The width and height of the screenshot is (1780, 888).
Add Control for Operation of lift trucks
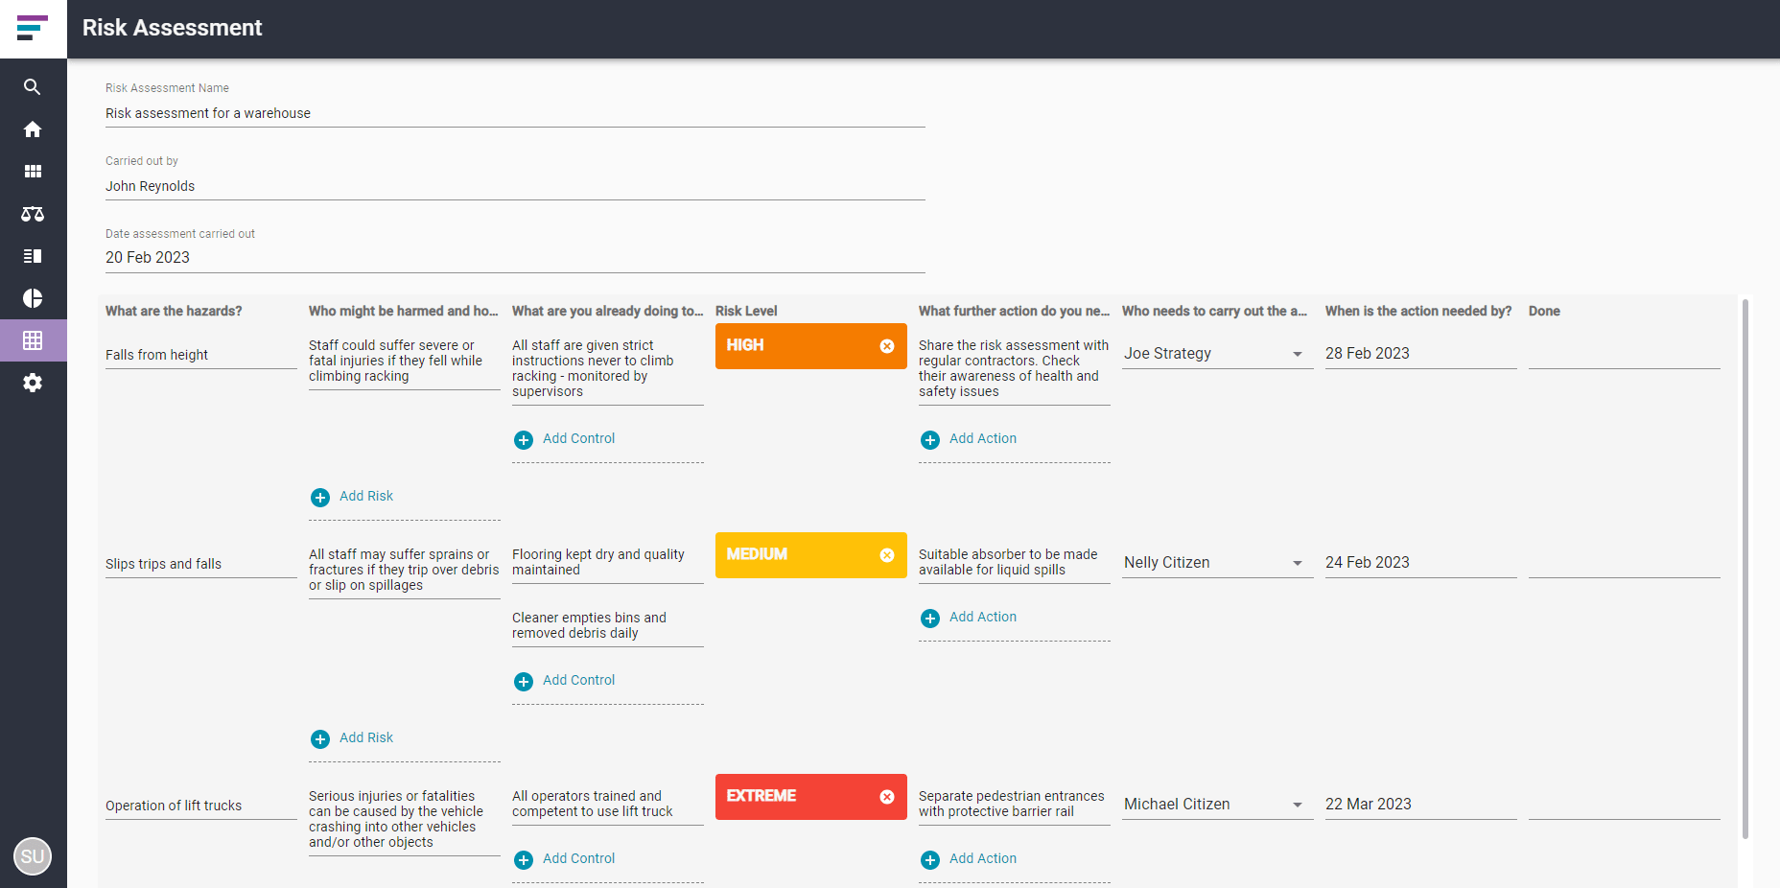click(x=565, y=859)
